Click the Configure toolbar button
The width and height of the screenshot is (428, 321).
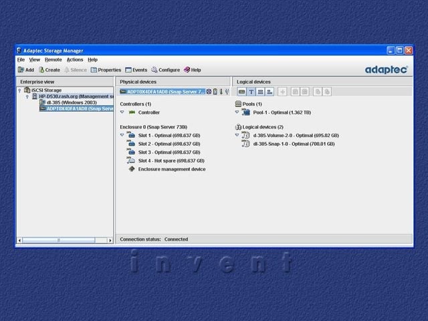click(x=166, y=70)
